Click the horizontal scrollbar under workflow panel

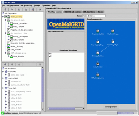62,108
